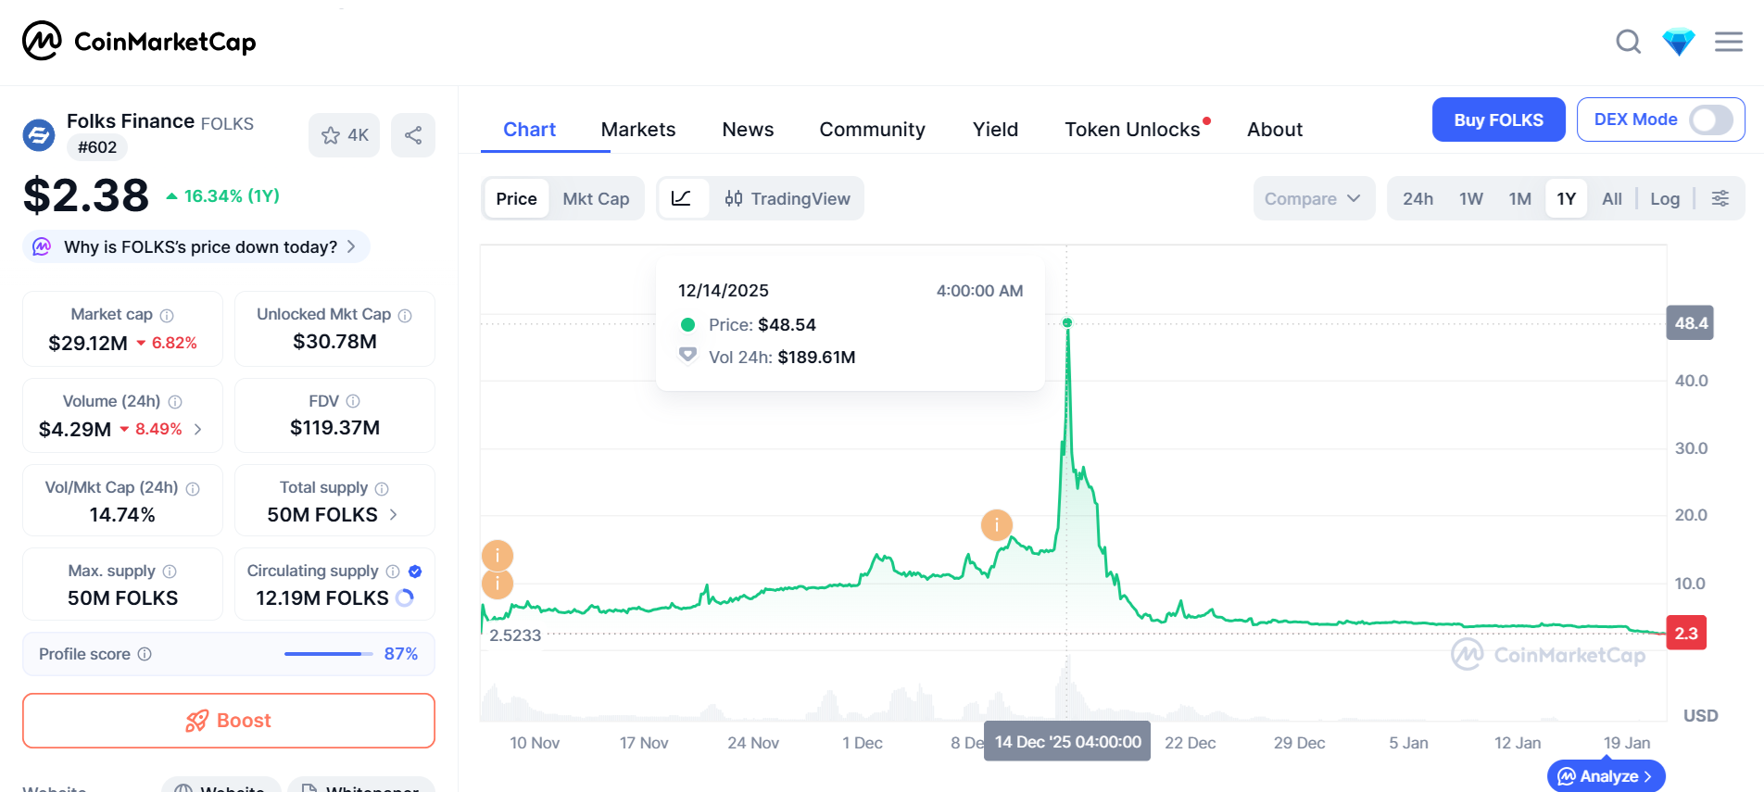Click the orange event marker near chart peak

coord(996,525)
